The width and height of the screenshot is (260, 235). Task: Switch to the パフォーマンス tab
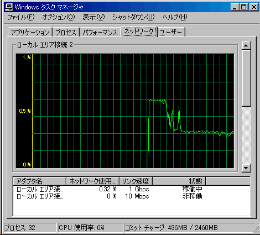[100, 33]
